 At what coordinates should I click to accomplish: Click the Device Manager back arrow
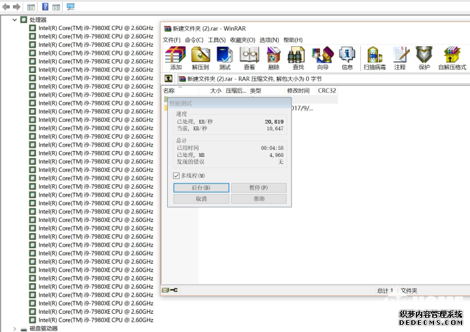click(6, 7)
